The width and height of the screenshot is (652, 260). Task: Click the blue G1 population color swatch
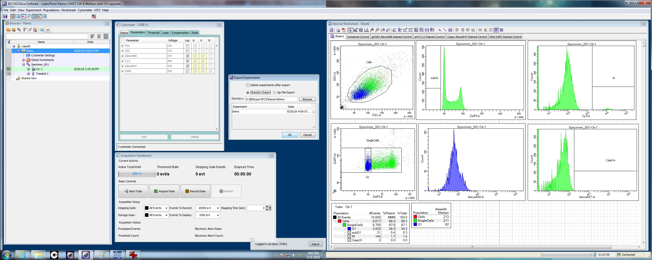pos(349,229)
